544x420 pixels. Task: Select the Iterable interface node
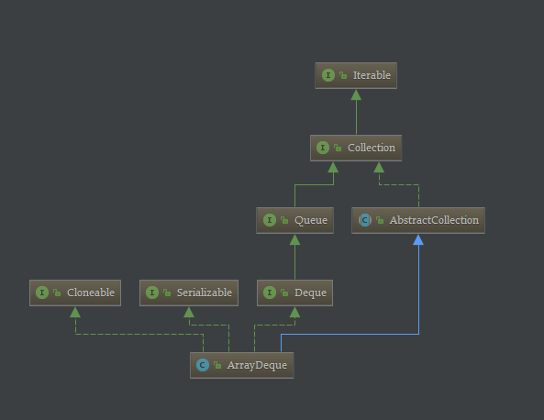tap(356, 75)
